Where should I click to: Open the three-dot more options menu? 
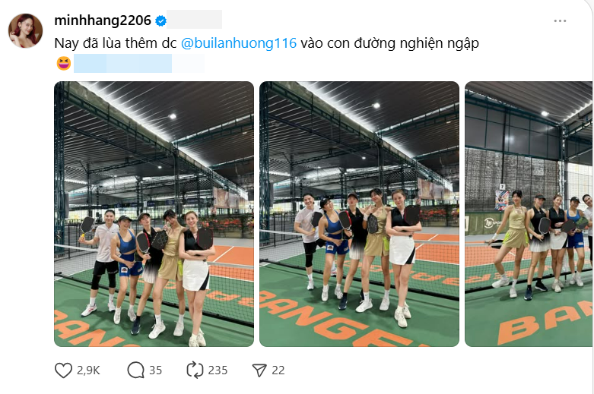(560, 20)
